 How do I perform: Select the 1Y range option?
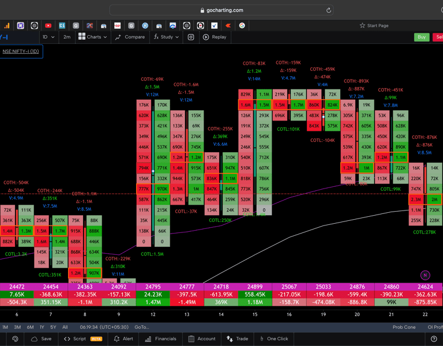[x=42, y=327]
